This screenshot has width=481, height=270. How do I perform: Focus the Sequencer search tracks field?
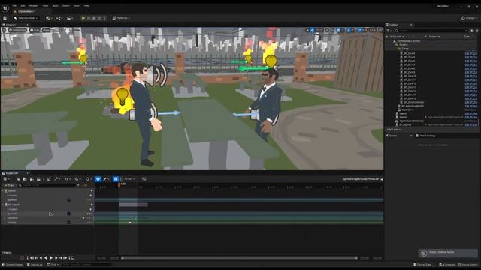(x=47, y=185)
